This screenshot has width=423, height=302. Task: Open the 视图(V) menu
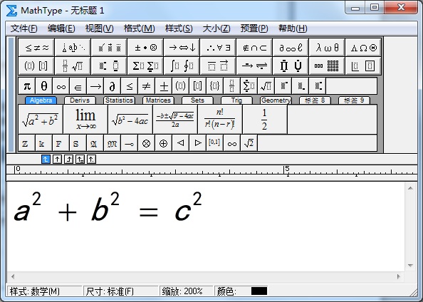tap(99, 28)
